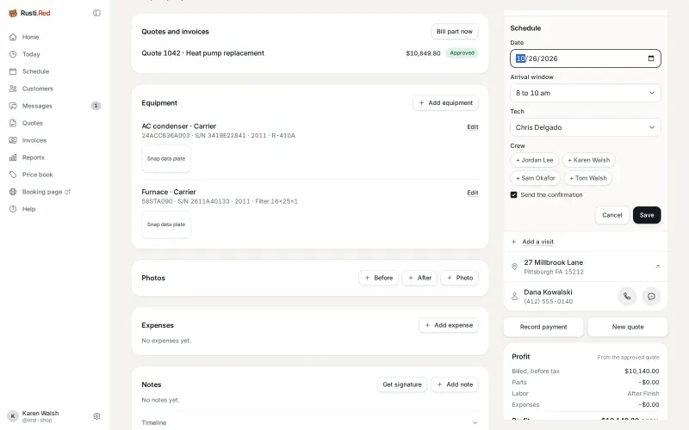Click the New quote button

tap(628, 327)
